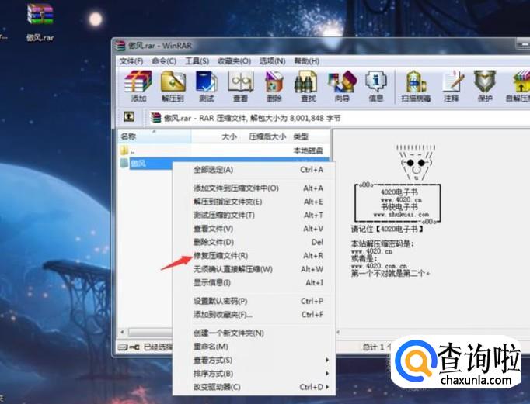Click the parent folder '..' row icon
The image size is (530, 404).
(124, 150)
